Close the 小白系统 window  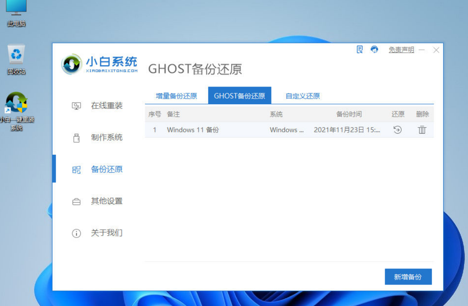(x=436, y=50)
